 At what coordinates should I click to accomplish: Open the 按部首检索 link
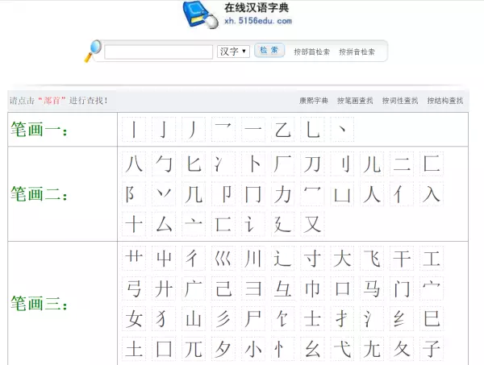311,52
